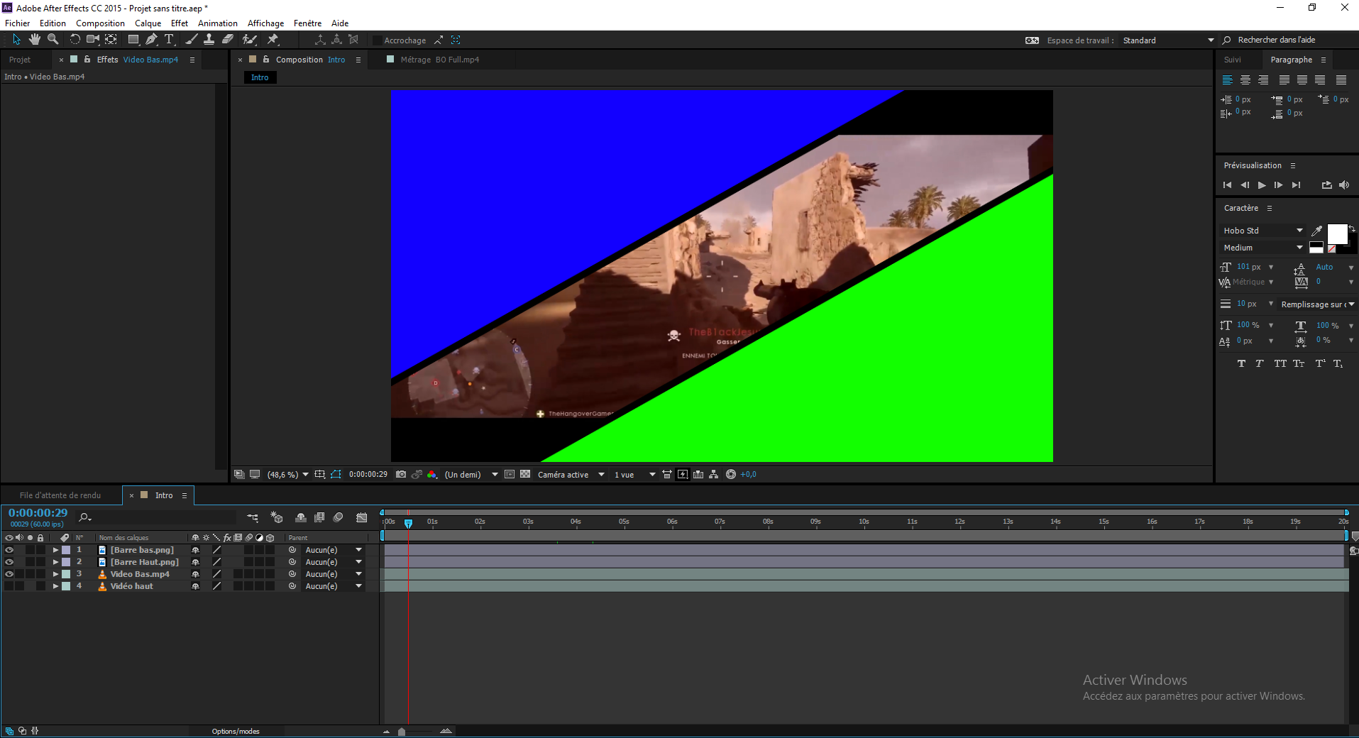Open the Fichier menu
Viewport: 1359px width, 738px height.
pyautogui.click(x=18, y=23)
